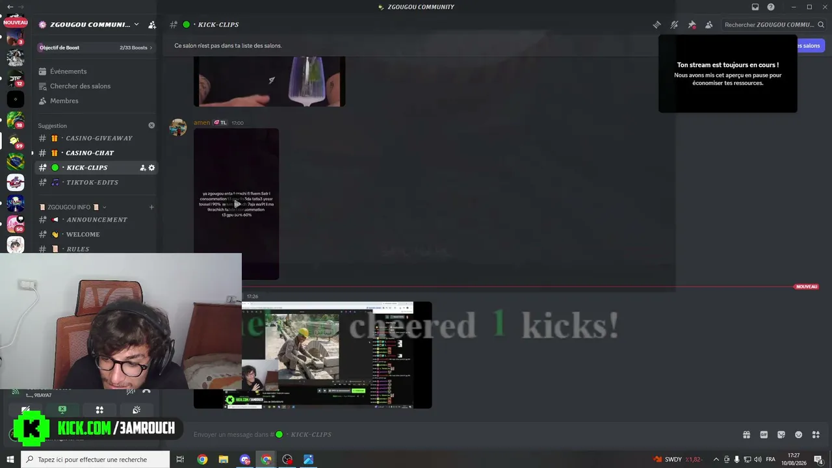Invite people to the server

point(152,25)
